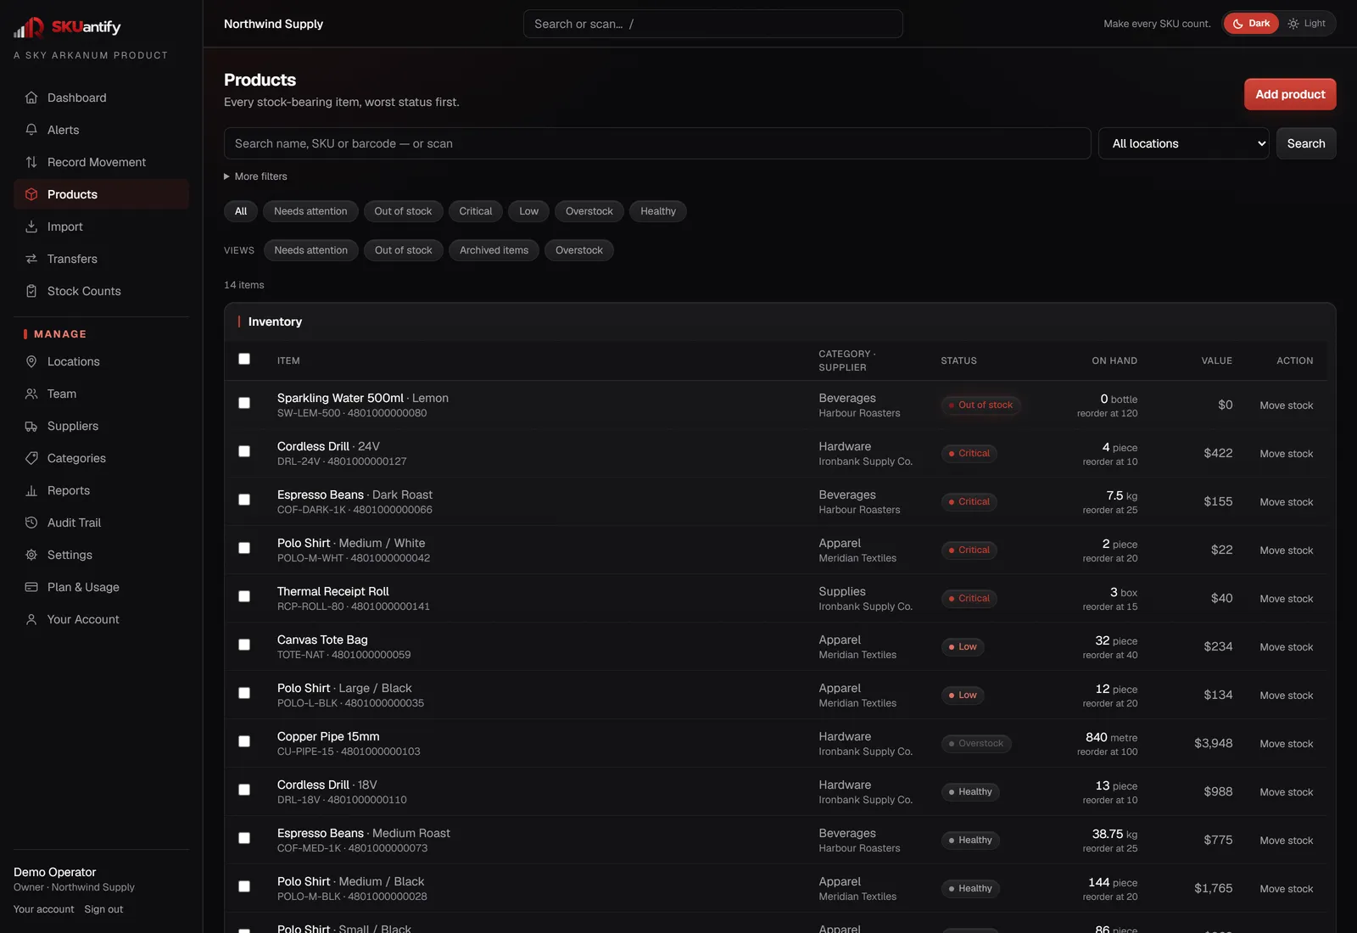1357x933 pixels.
Task: Check the Espresso Beans Dark Roast row
Action: 244,500
